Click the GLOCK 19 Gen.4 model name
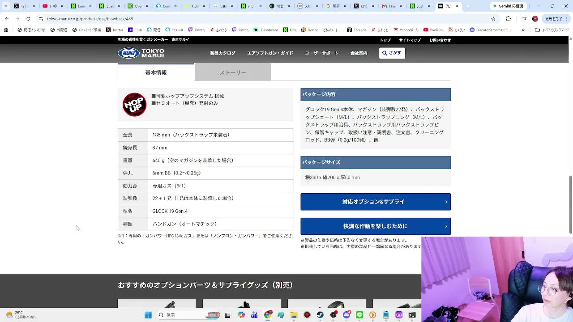 (x=170, y=211)
